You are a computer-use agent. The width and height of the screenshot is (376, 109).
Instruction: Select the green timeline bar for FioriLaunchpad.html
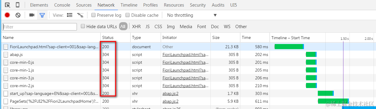pyautogui.click(x=289, y=47)
